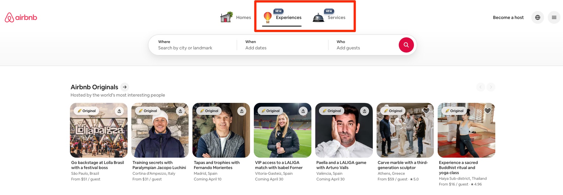Open the Isabel Forner stadium photo

coord(283,130)
